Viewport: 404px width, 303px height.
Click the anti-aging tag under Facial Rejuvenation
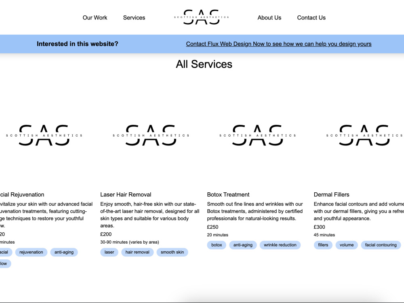tap(64, 252)
